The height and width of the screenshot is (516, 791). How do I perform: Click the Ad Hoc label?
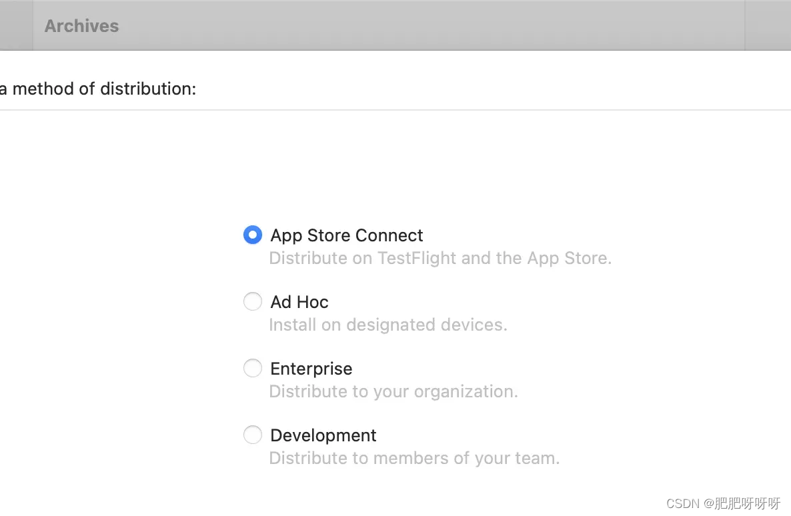[299, 302]
